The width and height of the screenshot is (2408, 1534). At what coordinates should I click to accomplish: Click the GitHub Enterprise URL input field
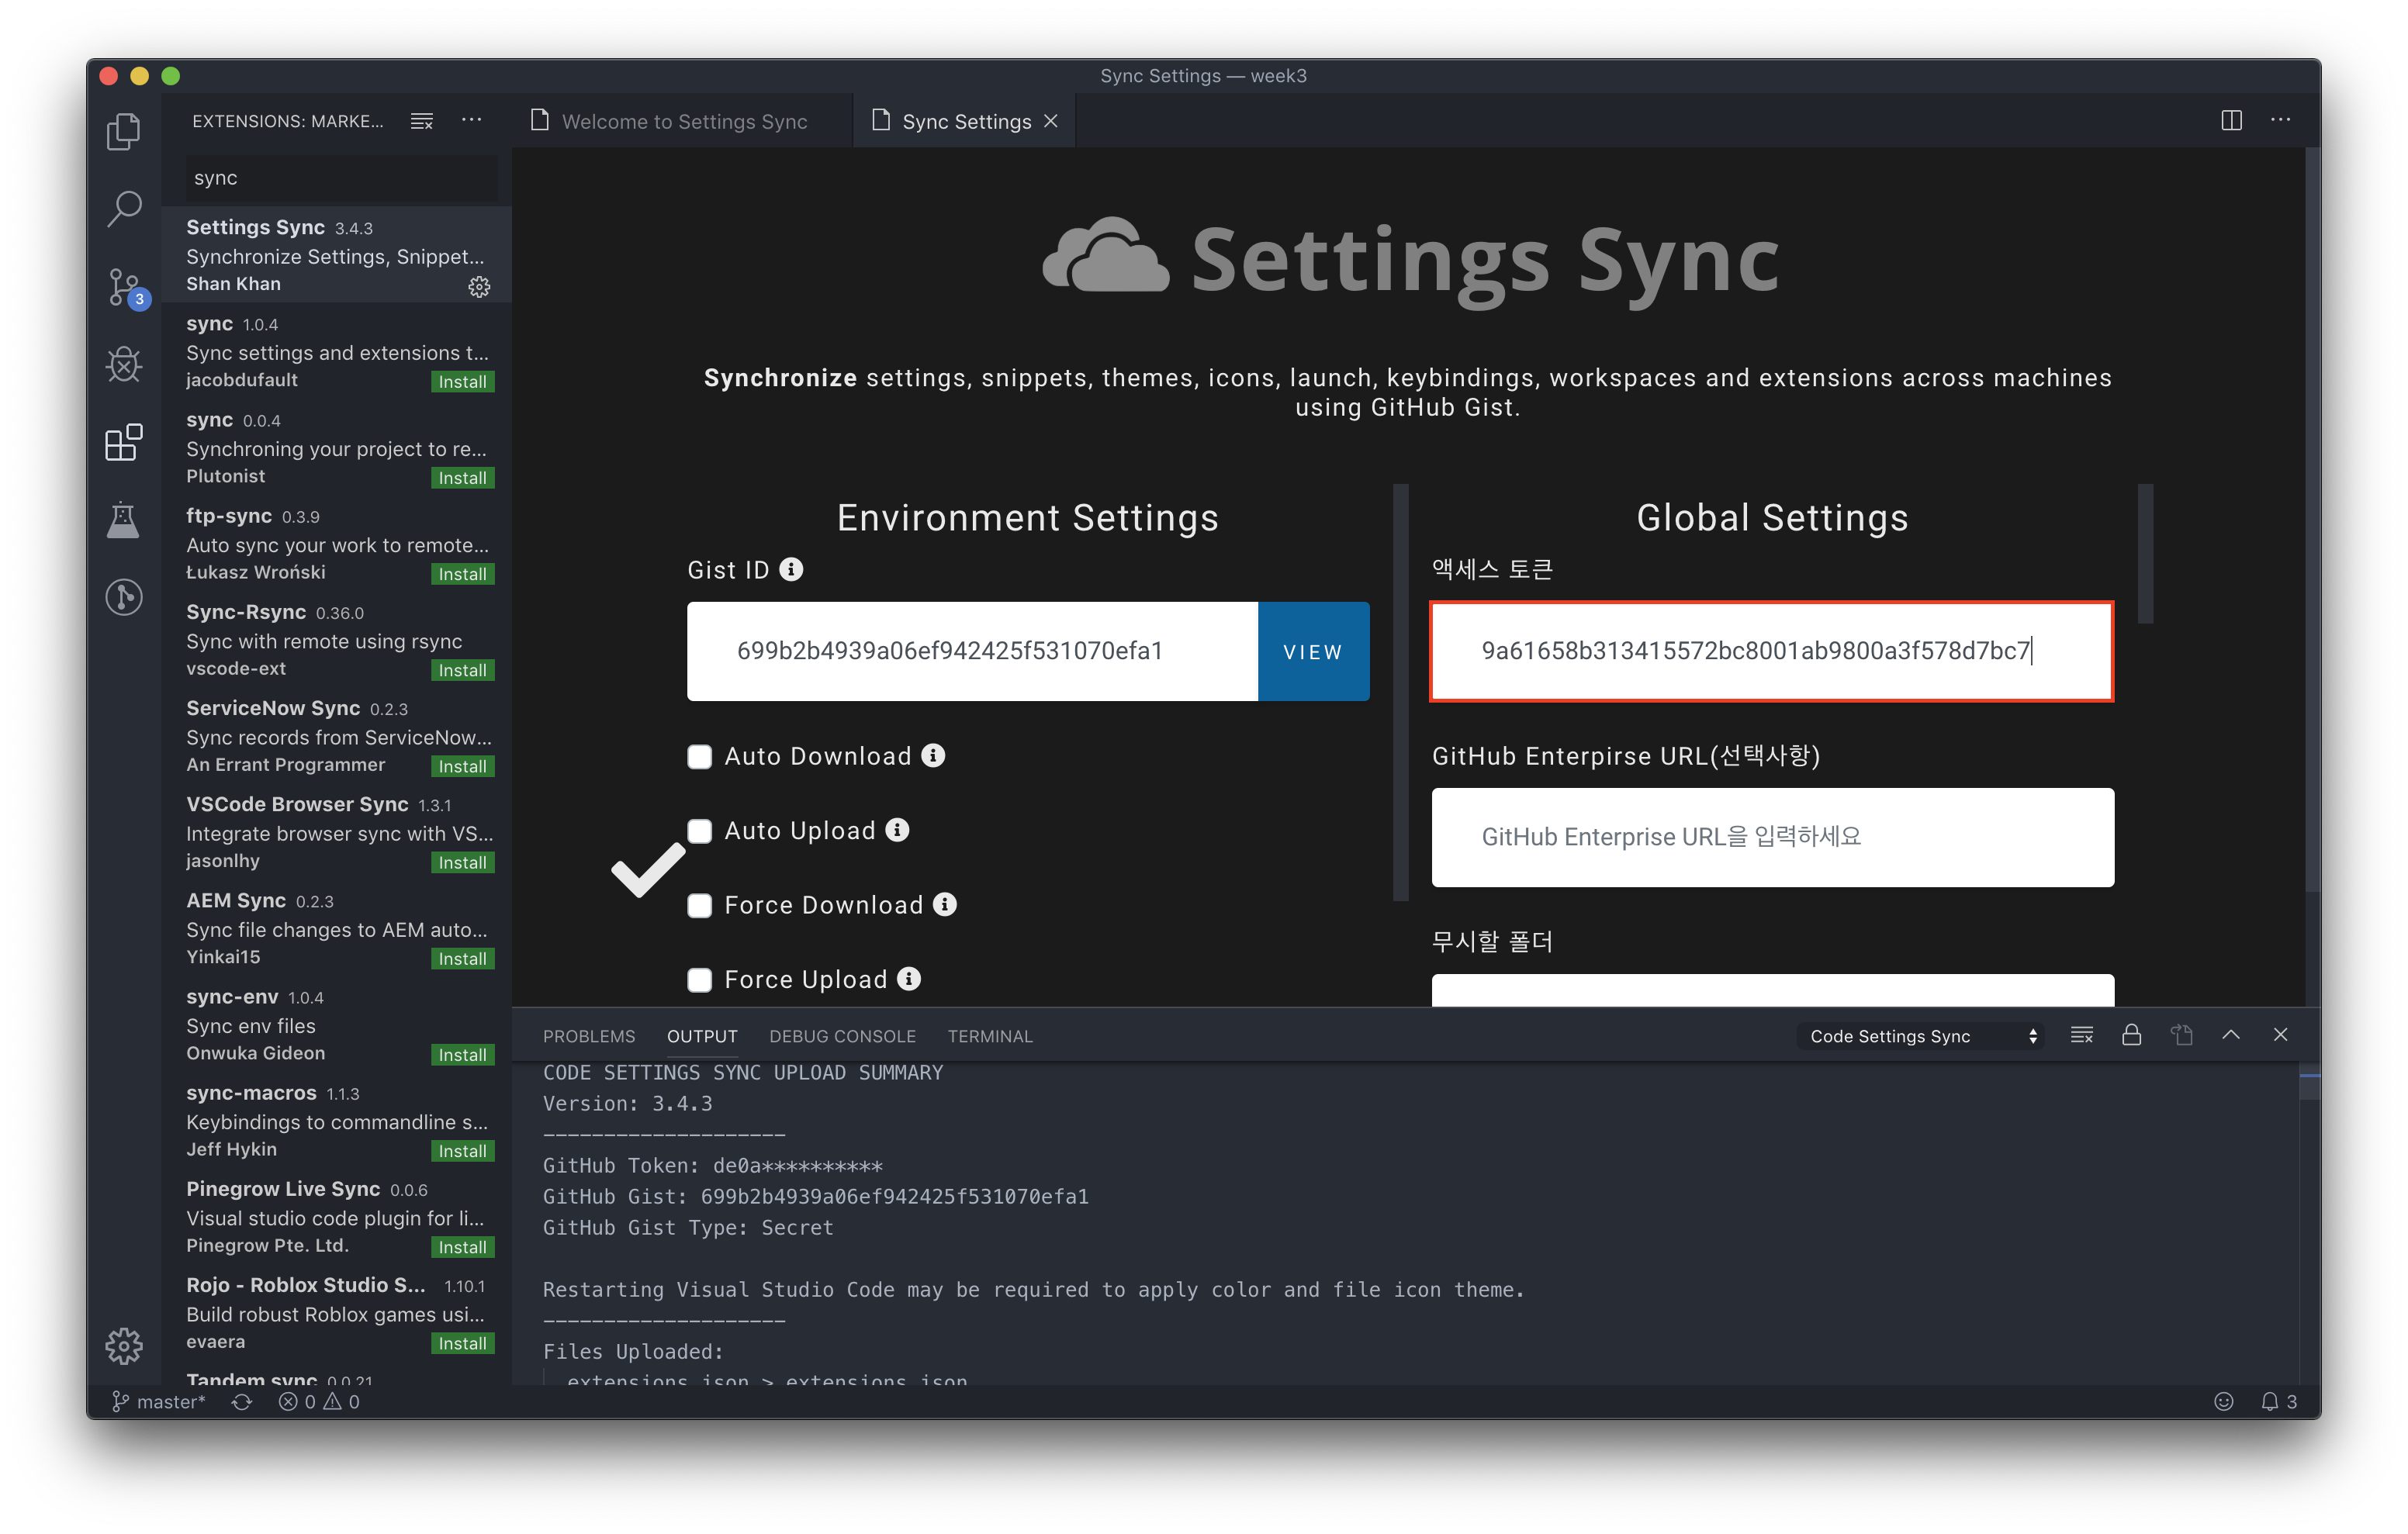1772,837
